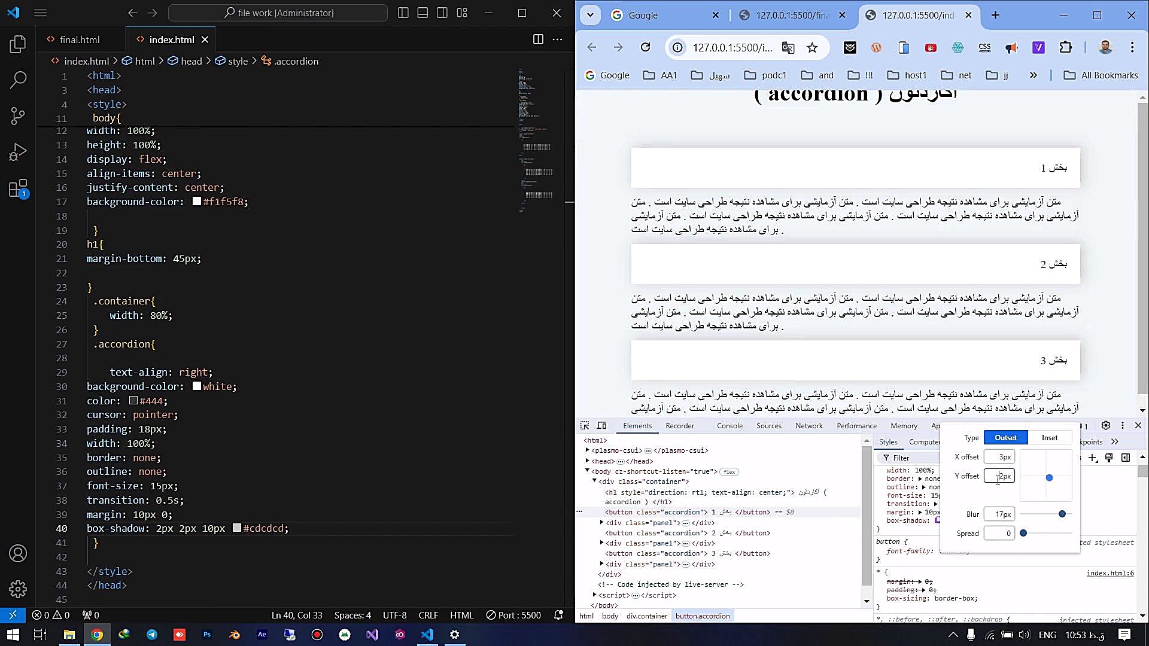Expand the head element in DOM tree
This screenshot has width=1149, height=646.
click(588, 461)
